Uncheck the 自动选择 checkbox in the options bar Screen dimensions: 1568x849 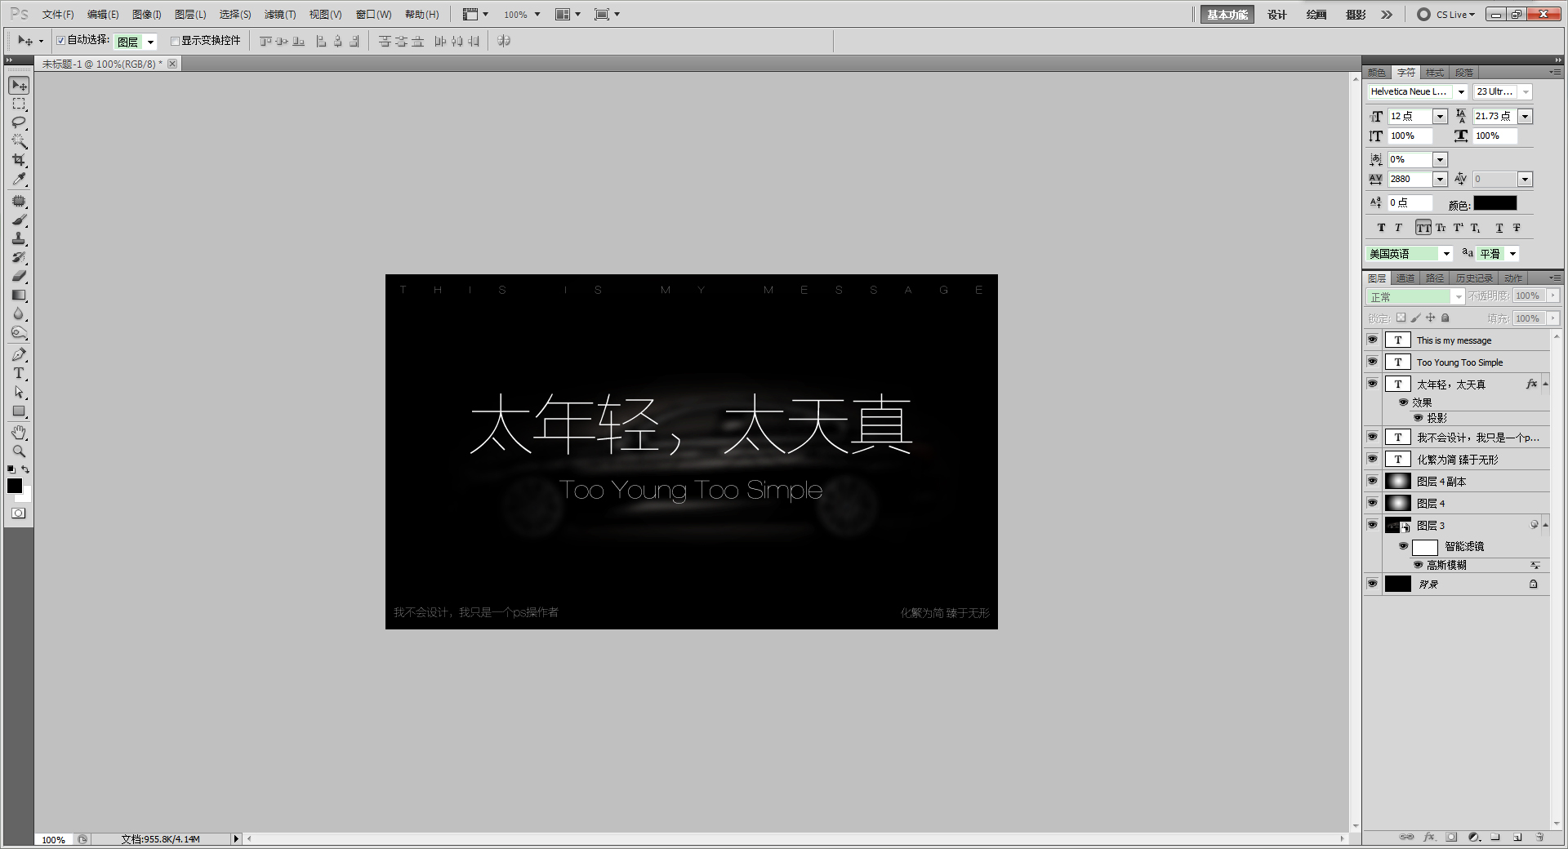pyautogui.click(x=60, y=40)
